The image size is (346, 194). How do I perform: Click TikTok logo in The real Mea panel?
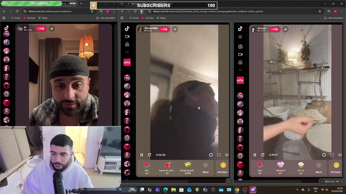point(127,29)
